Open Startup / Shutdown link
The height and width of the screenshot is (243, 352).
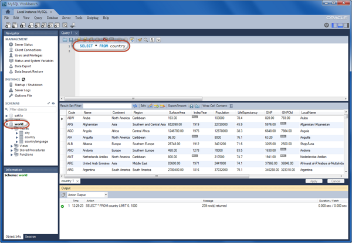point(28,85)
